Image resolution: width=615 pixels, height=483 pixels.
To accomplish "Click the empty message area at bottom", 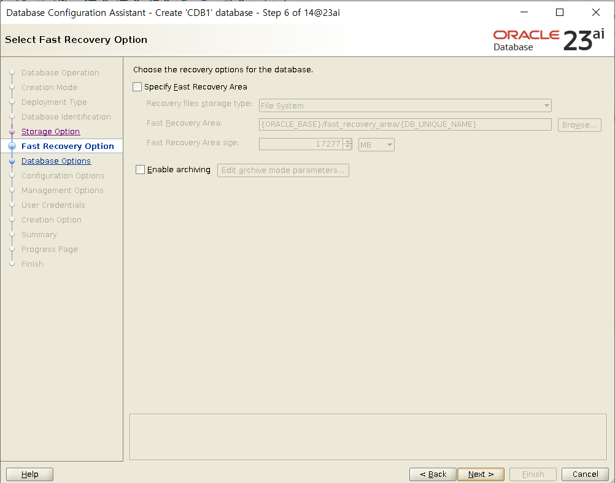I will coord(368,437).
